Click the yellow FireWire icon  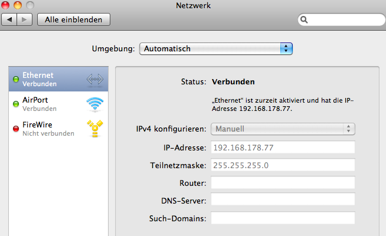94,129
